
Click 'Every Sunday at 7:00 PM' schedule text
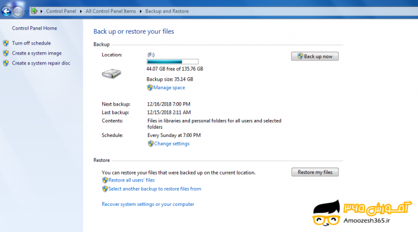click(174, 135)
